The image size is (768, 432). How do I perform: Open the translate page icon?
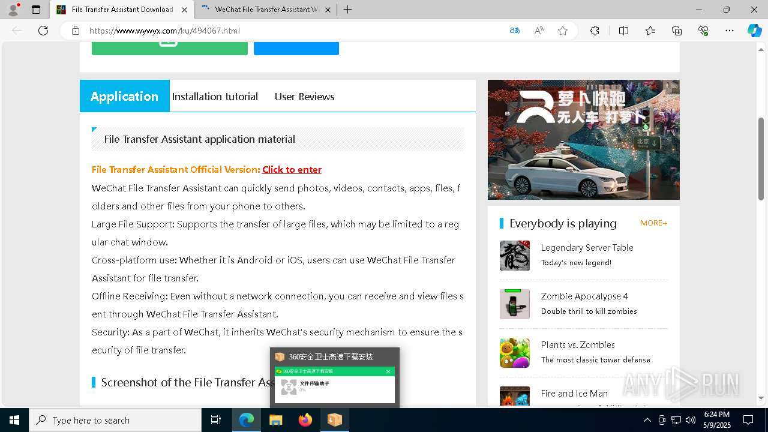click(x=515, y=31)
